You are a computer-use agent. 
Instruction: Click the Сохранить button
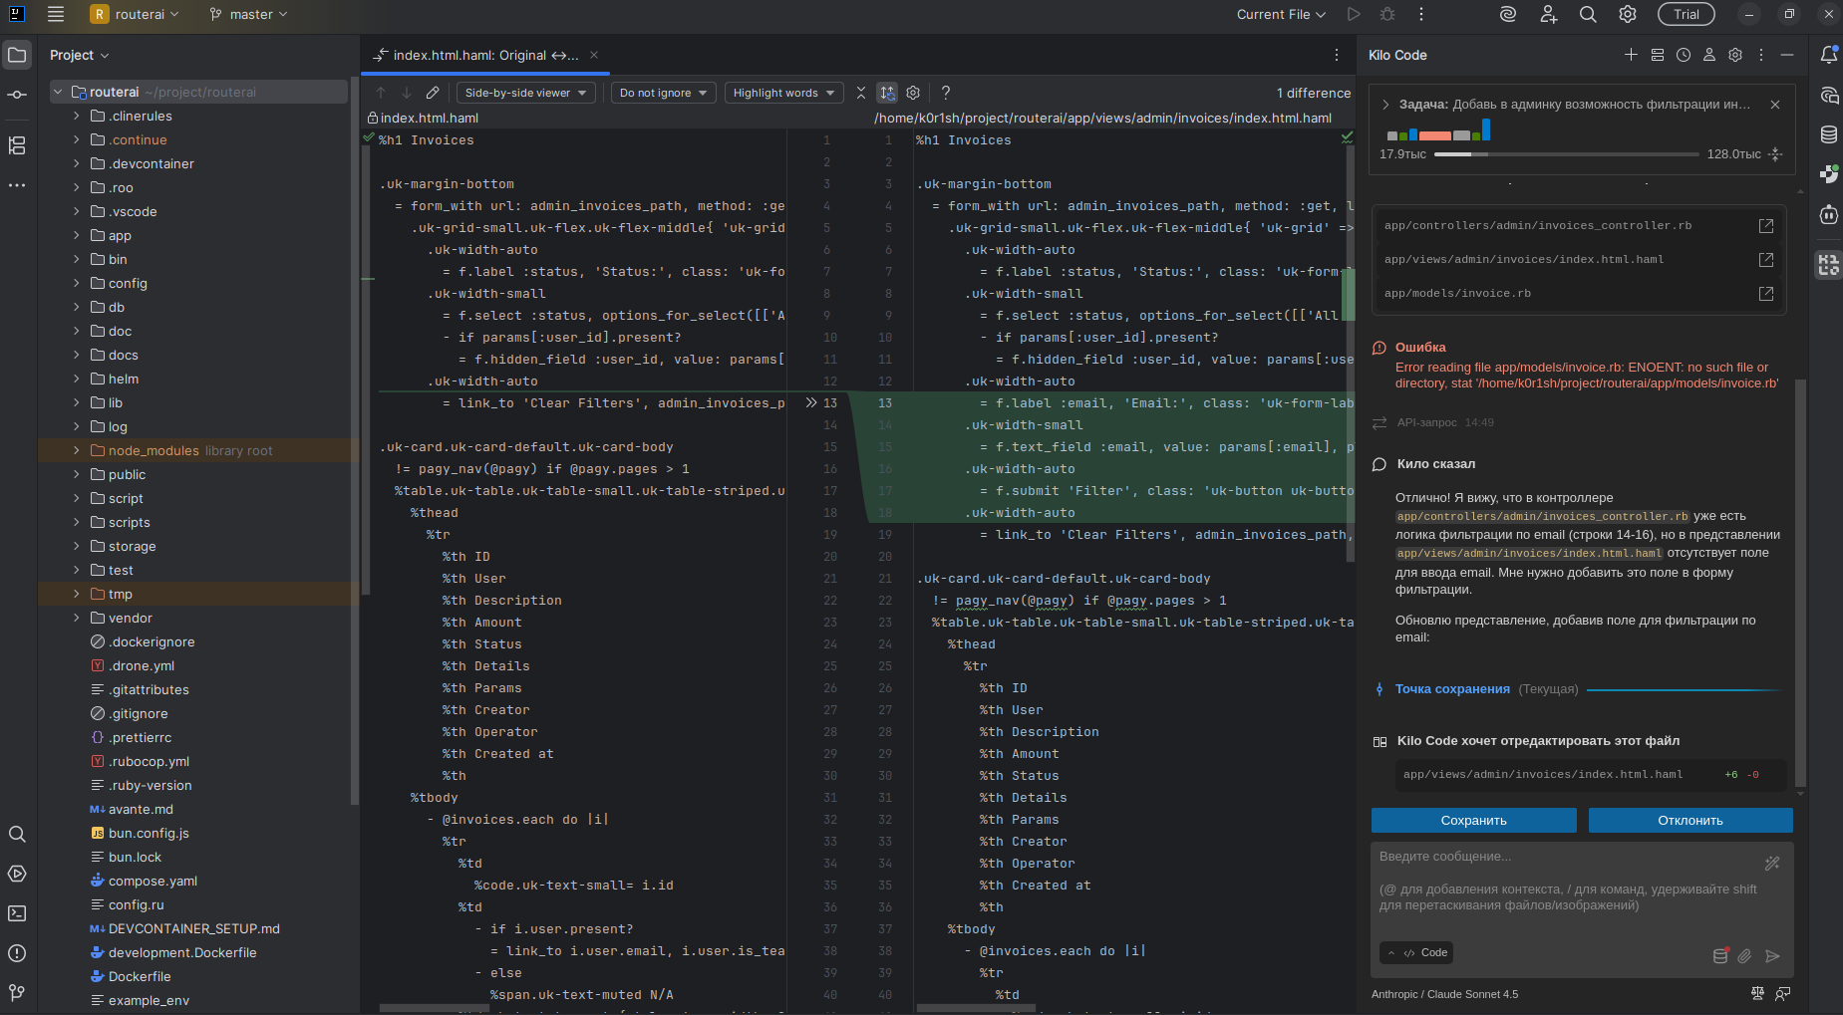pos(1473,820)
